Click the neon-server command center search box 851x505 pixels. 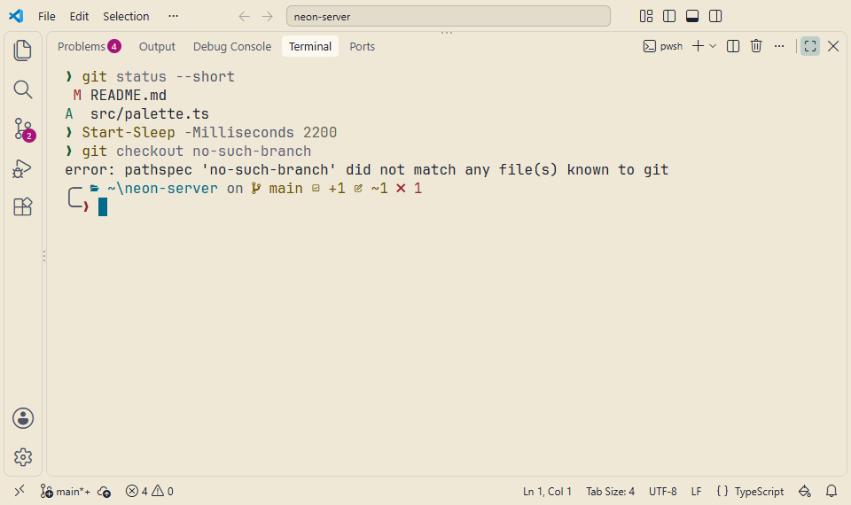[449, 16]
